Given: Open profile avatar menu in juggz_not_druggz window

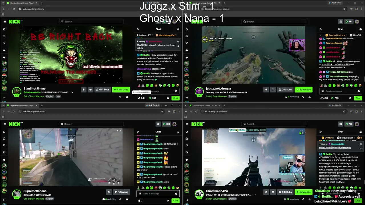Looking at the screenshot, I should [x=357, y=22].
